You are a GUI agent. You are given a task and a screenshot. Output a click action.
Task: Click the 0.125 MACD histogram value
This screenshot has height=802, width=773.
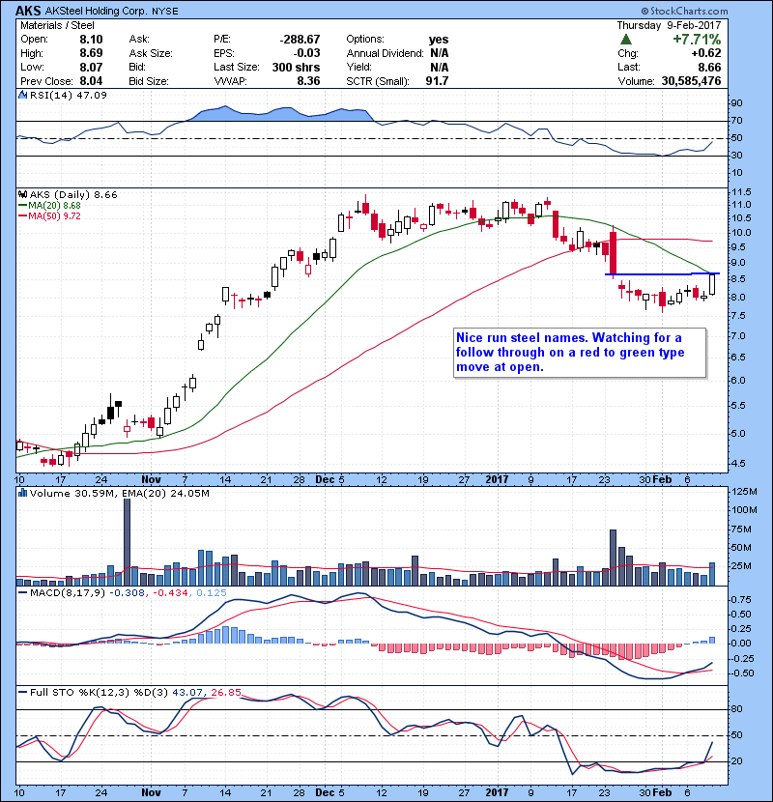(211, 593)
